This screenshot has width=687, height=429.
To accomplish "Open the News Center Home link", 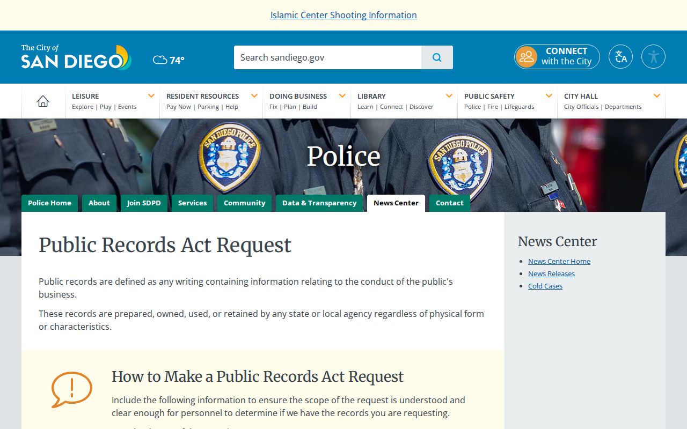I will coord(559,262).
